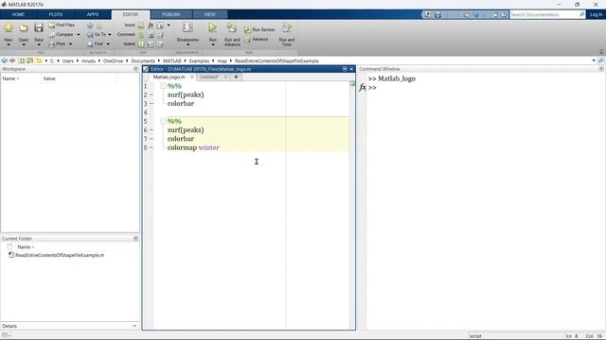
Task: Open the Run dropdown arrow
Action: point(212,45)
